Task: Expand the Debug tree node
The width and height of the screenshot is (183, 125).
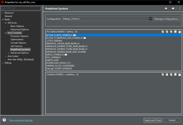Action: pyautogui.click(x=3, y=63)
